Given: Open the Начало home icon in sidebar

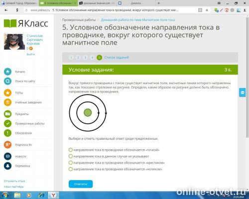Looking at the screenshot, I should [x=7, y=72].
